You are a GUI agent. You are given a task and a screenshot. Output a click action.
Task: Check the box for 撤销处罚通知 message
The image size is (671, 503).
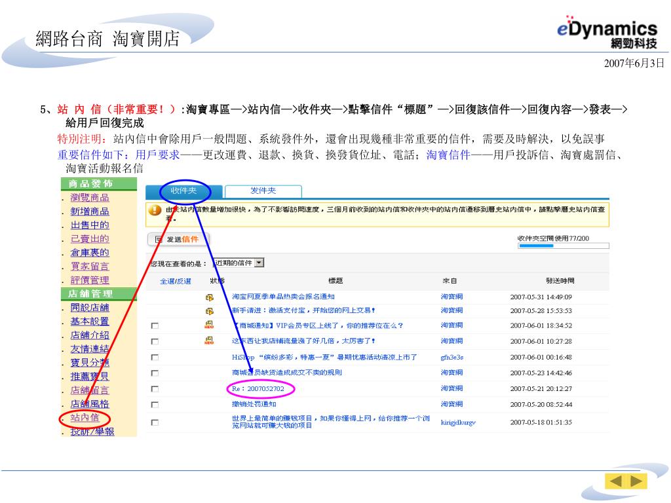(x=155, y=405)
